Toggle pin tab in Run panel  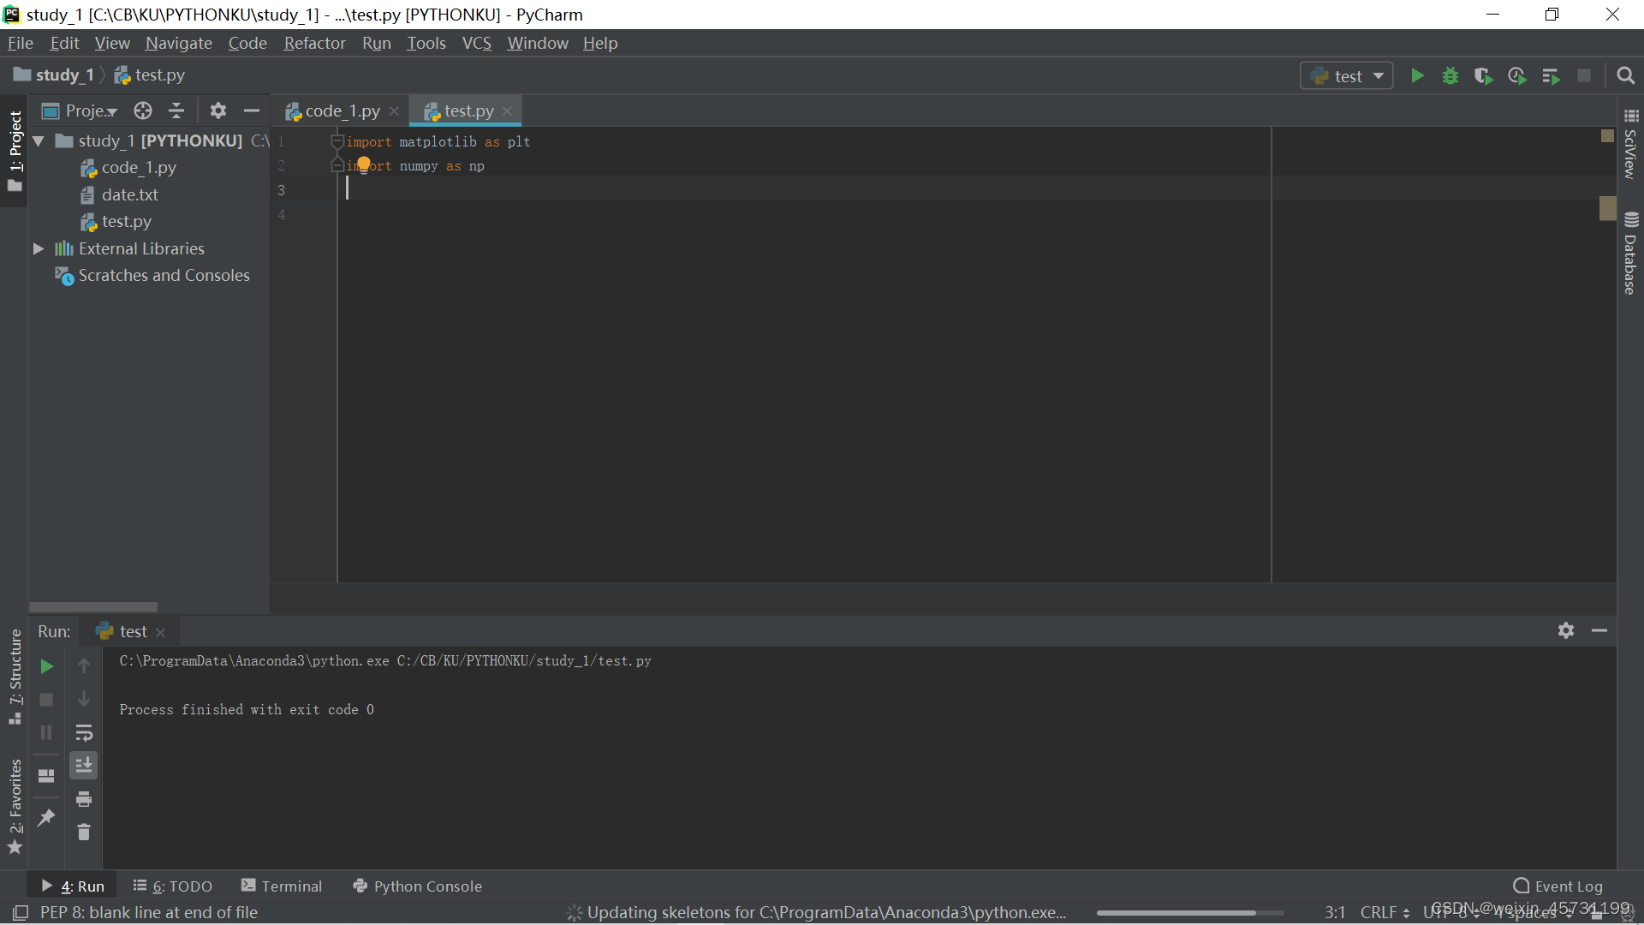[x=46, y=817]
